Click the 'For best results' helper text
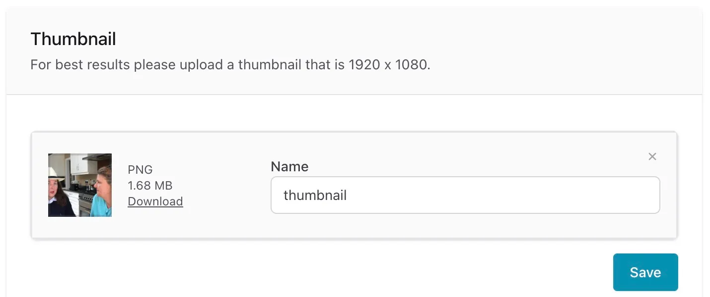Screen dimensions: 710x297 [x=80, y=65]
